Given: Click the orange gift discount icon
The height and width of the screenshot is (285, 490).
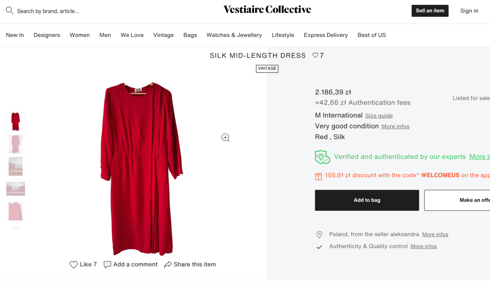Looking at the screenshot, I should click(x=318, y=176).
